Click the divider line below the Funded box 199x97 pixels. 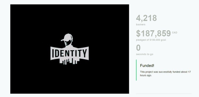pyautogui.click(x=164, y=94)
